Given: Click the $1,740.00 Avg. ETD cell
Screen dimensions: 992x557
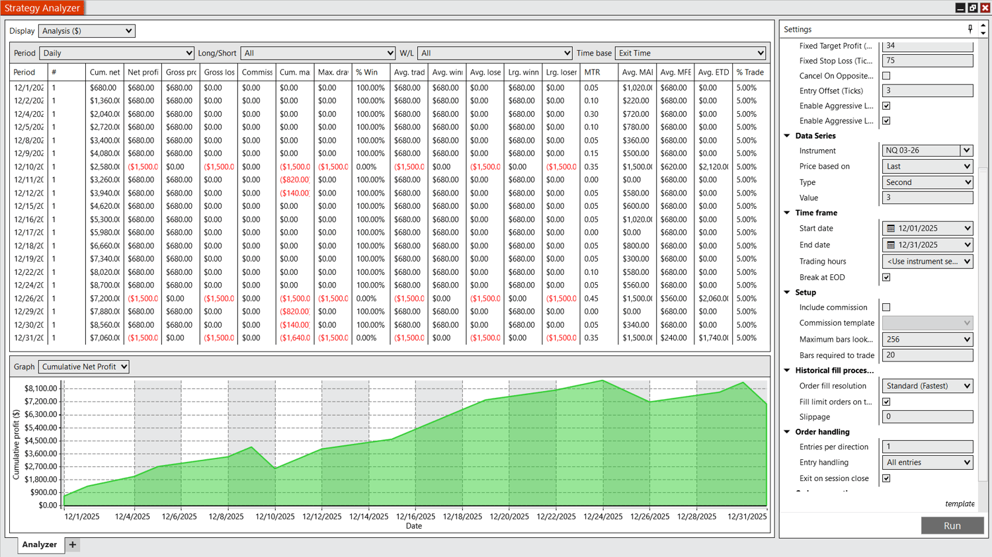Looking at the screenshot, I should coord(714,338).
